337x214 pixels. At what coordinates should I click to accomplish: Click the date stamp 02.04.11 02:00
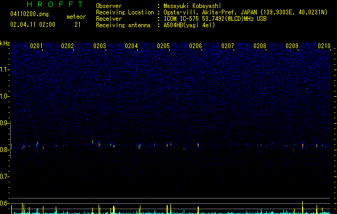click(33, 25)
